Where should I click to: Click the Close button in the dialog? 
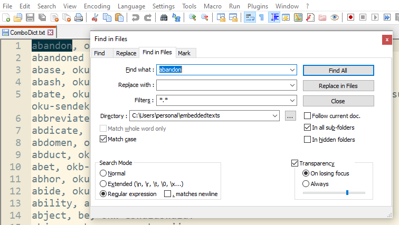point(338,101)
